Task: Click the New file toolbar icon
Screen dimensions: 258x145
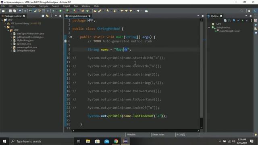Action: pyautogui.click(x=3, y=11)
